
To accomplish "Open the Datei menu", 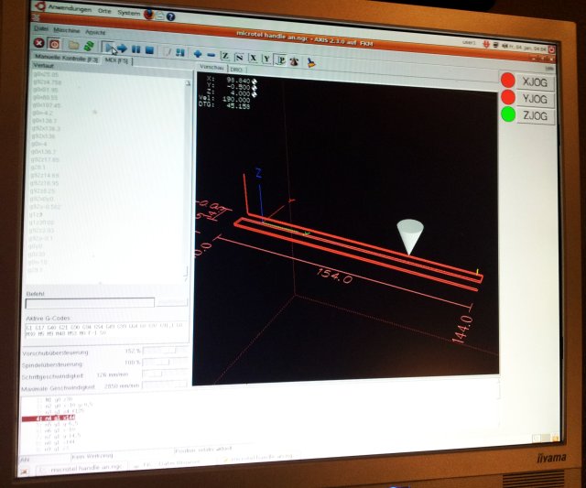I will [x=41, y=29].
